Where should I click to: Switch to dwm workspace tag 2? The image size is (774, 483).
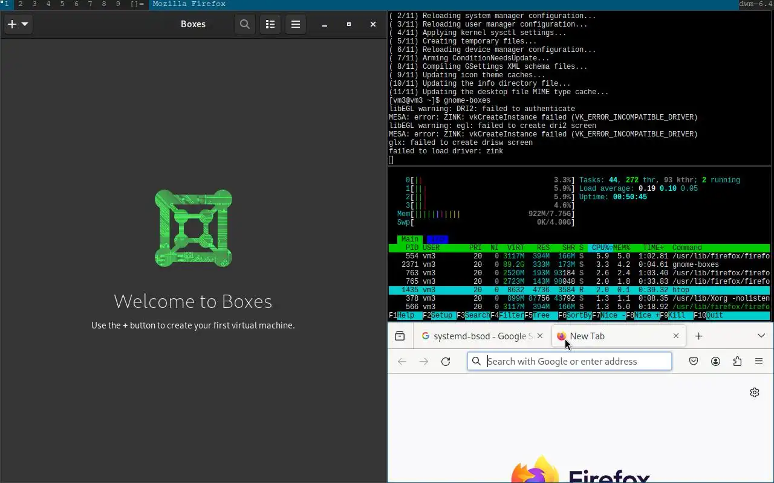(x=21, y=4)
